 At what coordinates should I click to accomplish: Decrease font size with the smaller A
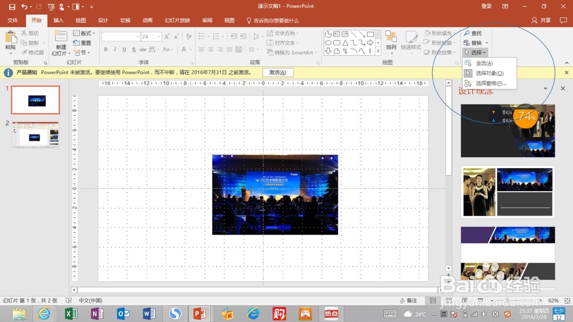pyautogui.click(x=176, y=37)
